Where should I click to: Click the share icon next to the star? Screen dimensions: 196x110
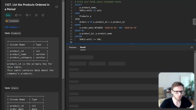pyautogui.click(x=43, y=15)
